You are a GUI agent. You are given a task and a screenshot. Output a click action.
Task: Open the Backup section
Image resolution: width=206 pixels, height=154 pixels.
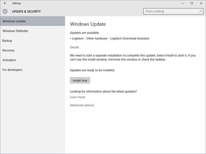click(33, 41)
